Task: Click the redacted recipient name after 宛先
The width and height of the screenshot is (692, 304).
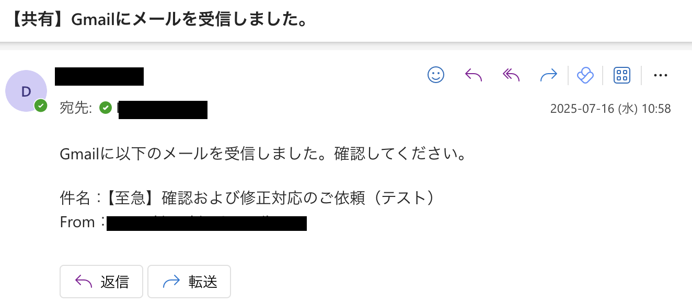Action: coord(163,109)
